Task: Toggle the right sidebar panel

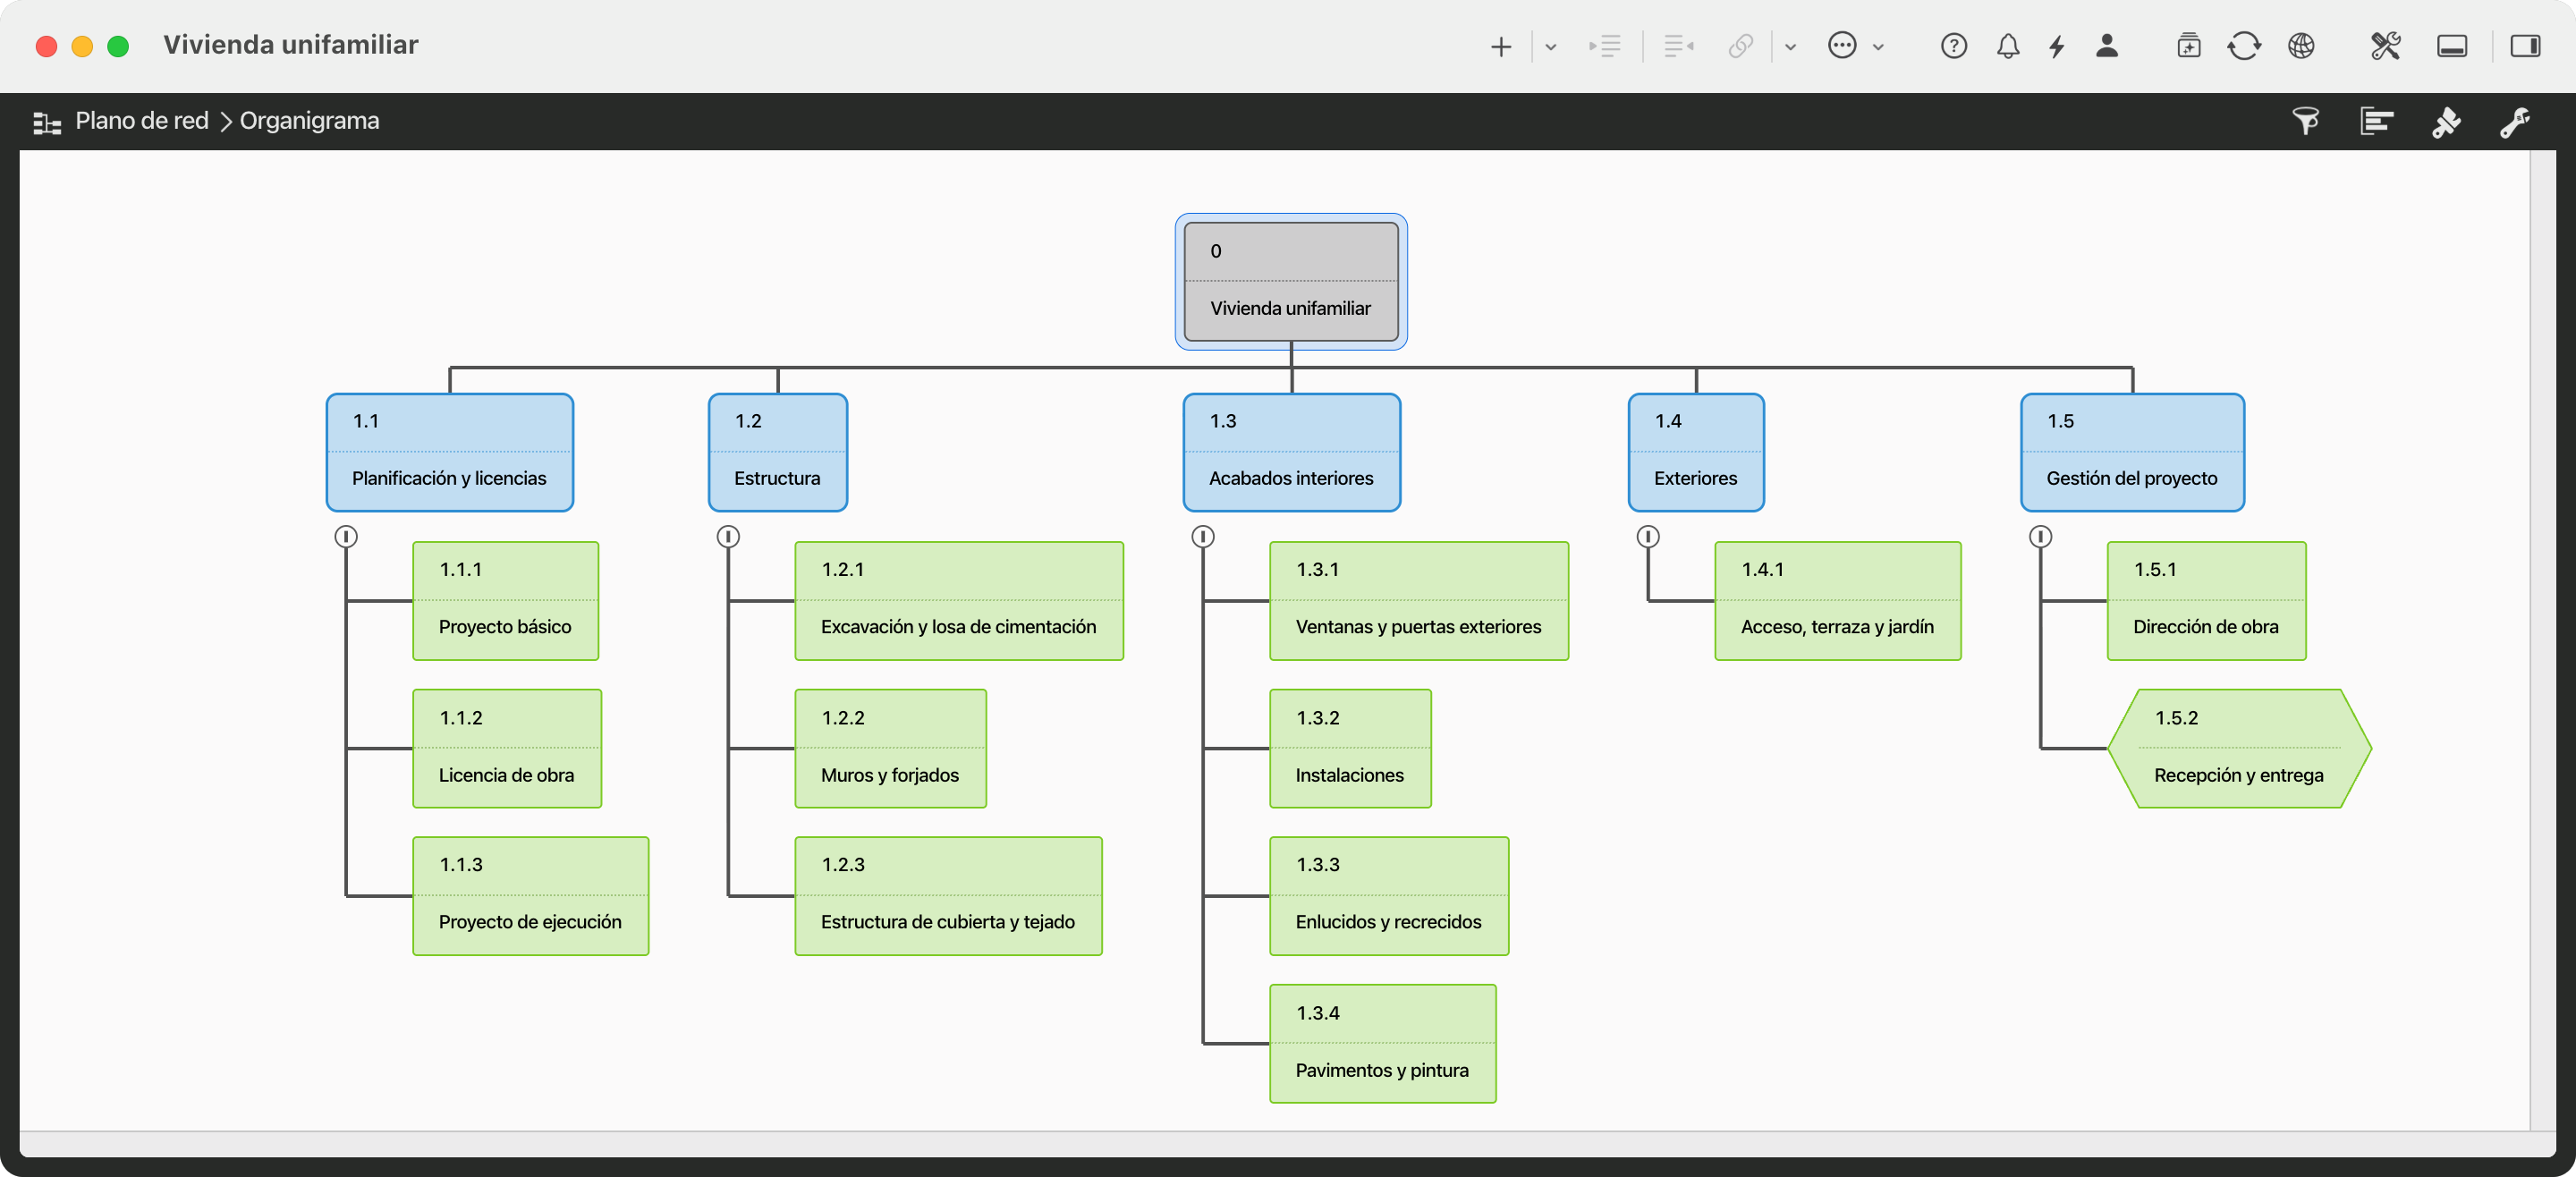Action: pyautogui.click(x=2524, y=46)
